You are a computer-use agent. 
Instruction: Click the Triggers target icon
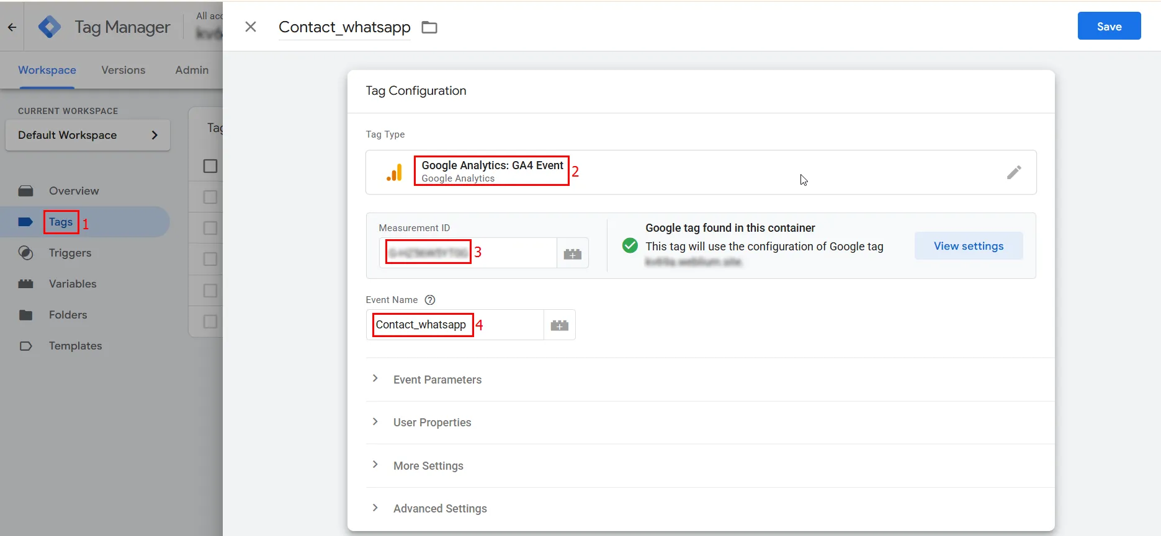pyautogui.click(x=25, y=253)
